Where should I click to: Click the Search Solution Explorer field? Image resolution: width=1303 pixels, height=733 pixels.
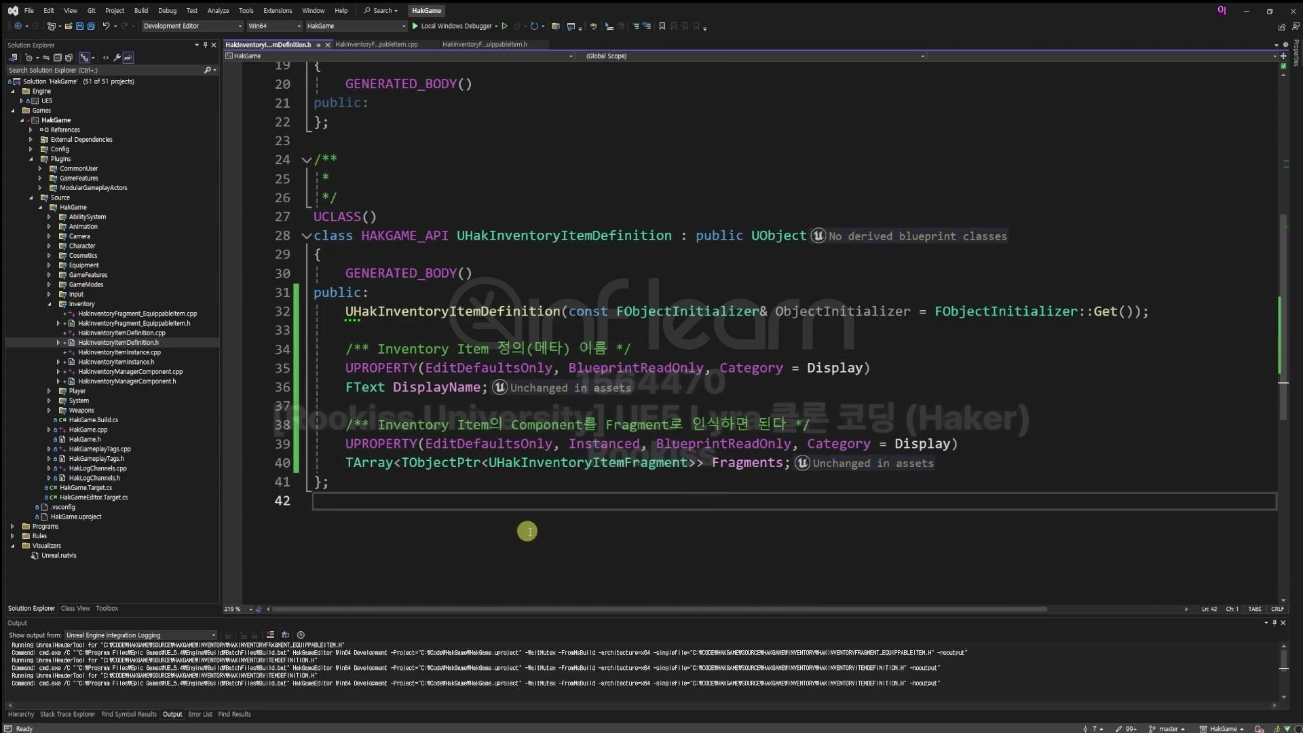pyautogui.click(x=102, y=70)
